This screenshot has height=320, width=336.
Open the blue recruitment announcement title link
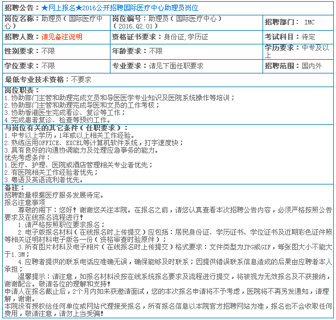tap(120, 8)
